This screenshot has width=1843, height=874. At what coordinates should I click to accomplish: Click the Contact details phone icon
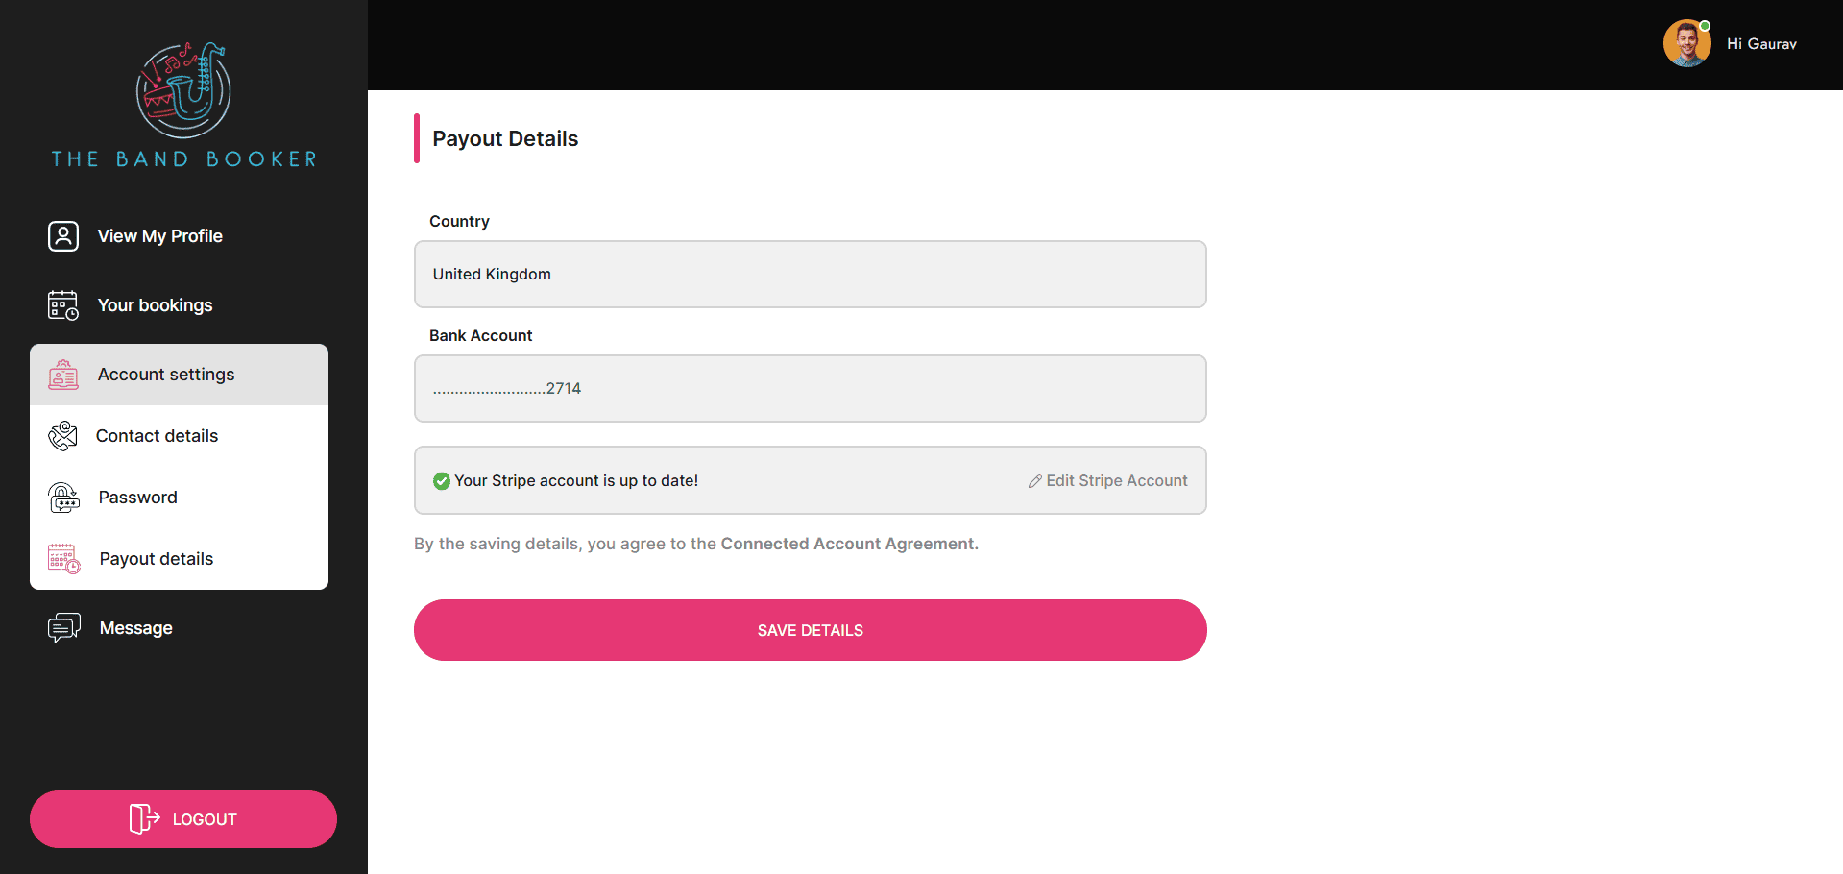click(x=62, y=436)
